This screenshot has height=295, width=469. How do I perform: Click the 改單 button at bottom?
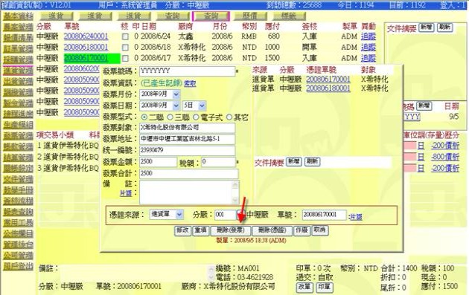click(x=304, y=287)
